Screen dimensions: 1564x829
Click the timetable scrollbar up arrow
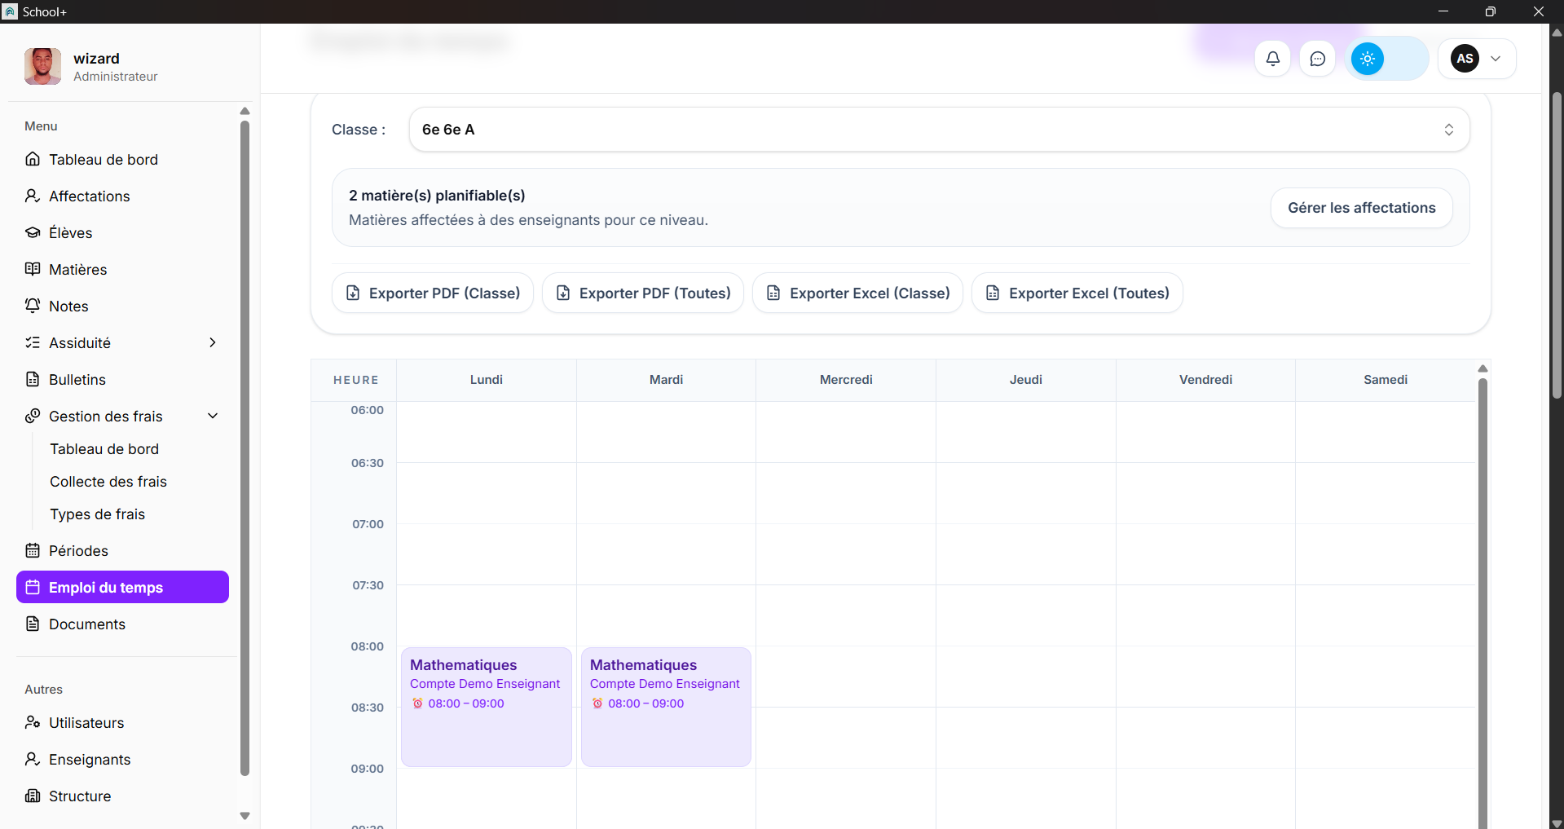[1482, 368]
